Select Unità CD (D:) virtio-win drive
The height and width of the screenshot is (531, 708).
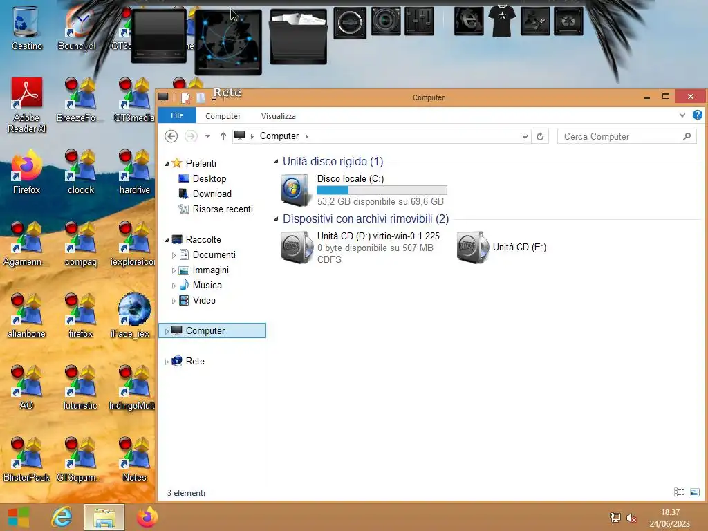tap(361, 248)
